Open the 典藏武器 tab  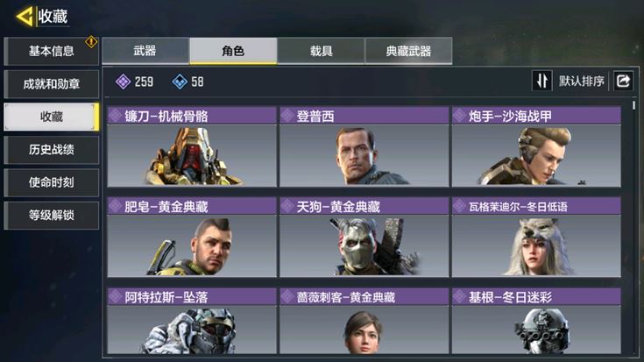[x=408, y=51]
